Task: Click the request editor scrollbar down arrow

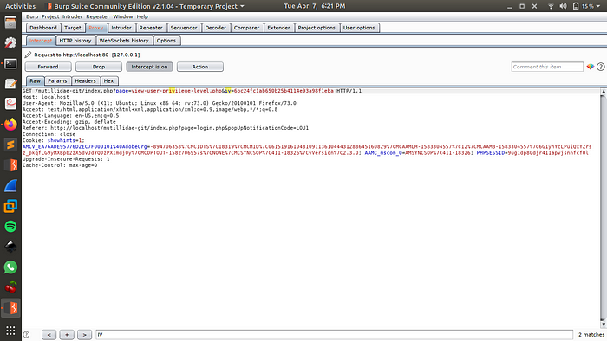Action: coord(604,324)
